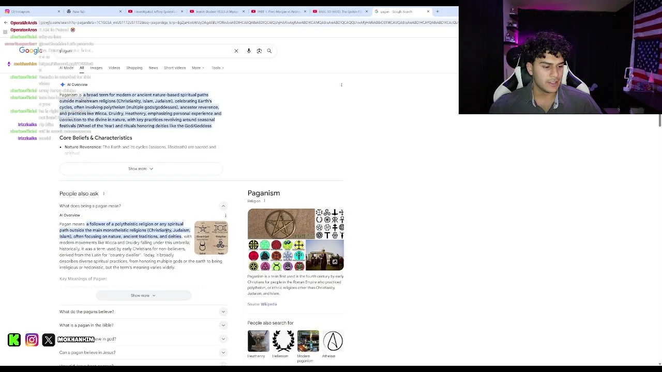Click the Paganism knowledge panel title
Screen dimensions: 662x372
click(264, 193)
